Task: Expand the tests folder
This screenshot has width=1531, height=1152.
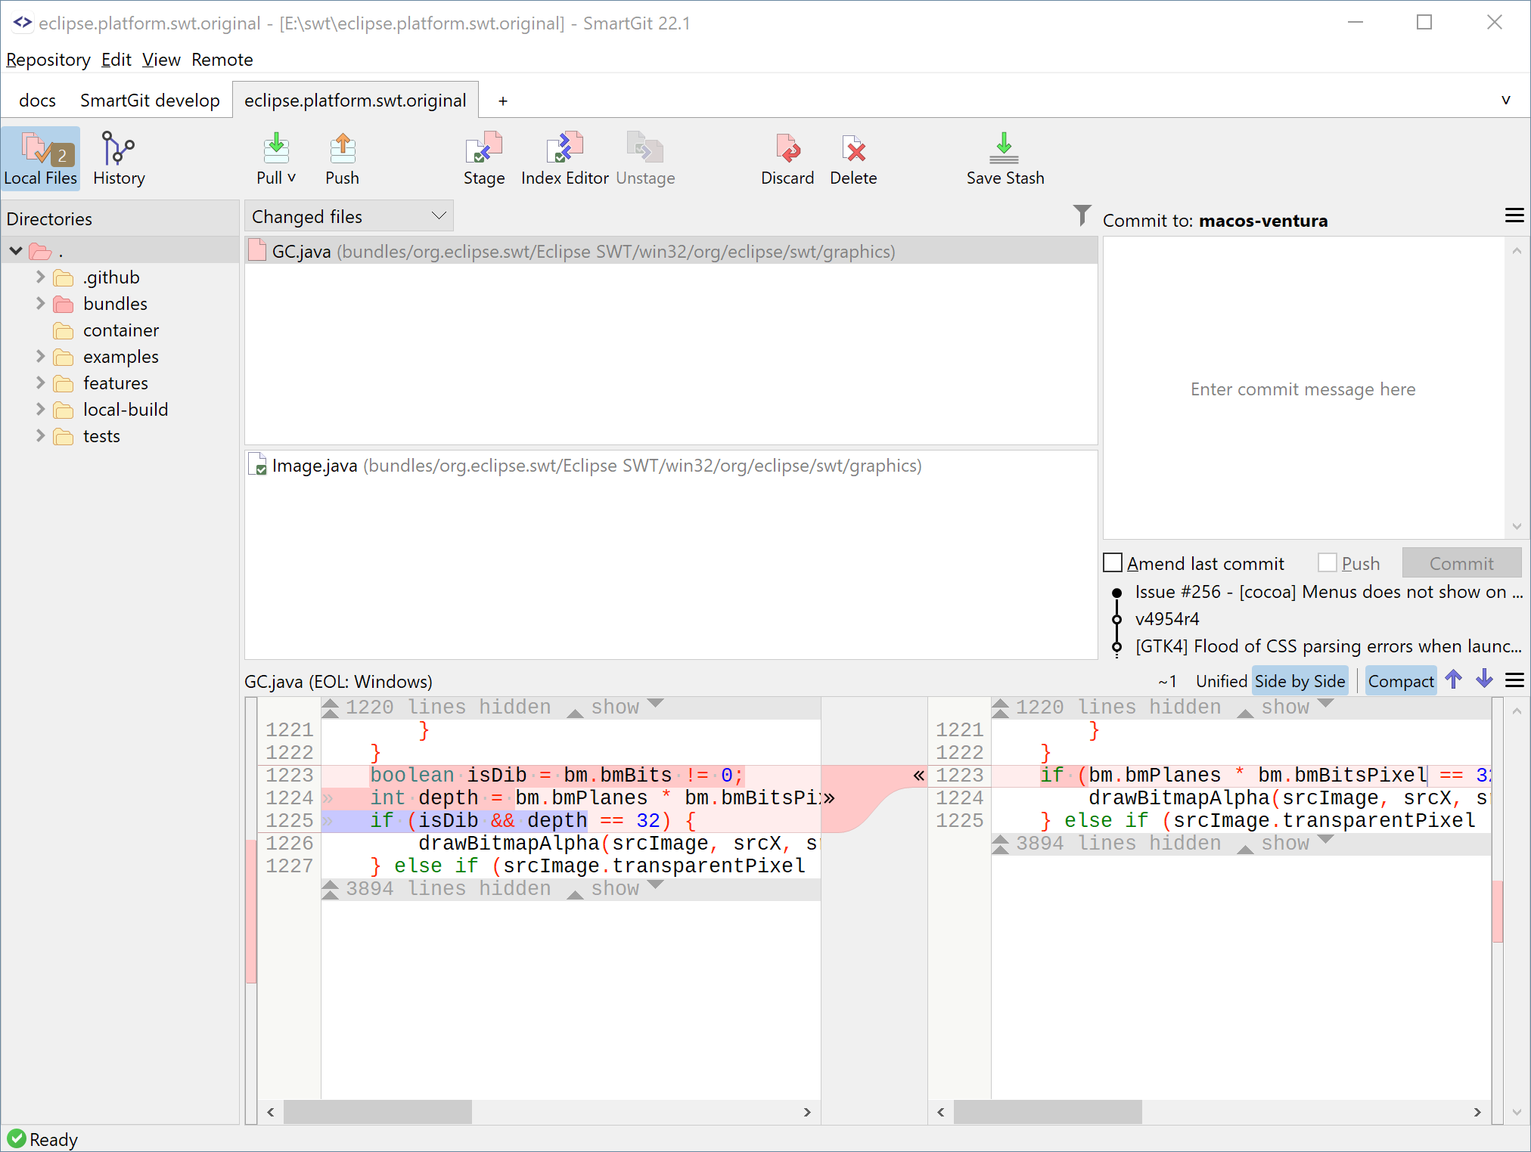Action: click(41, 435)
